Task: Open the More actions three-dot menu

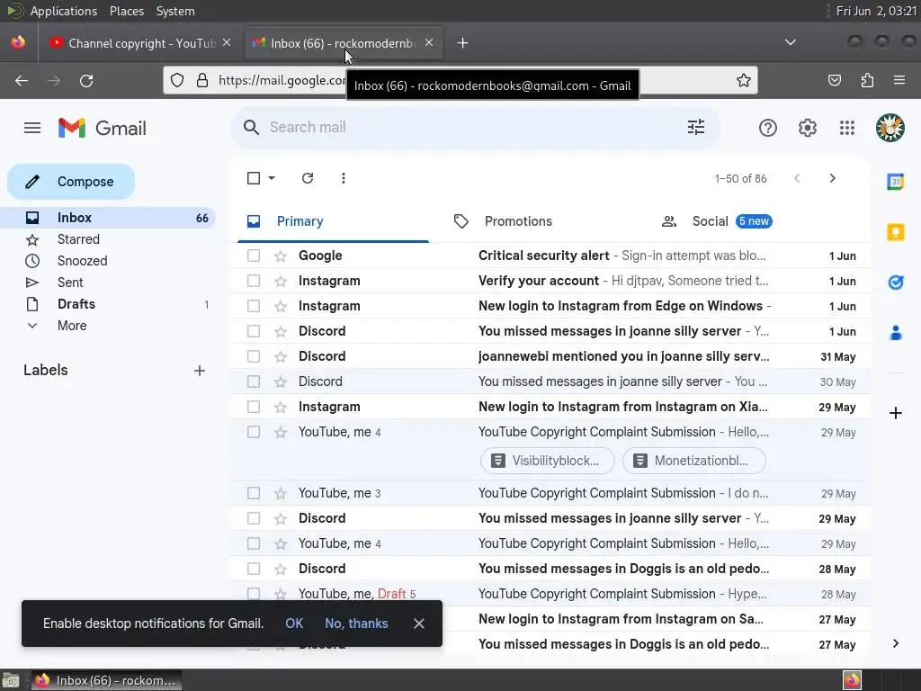Action: tap(343, 178)
